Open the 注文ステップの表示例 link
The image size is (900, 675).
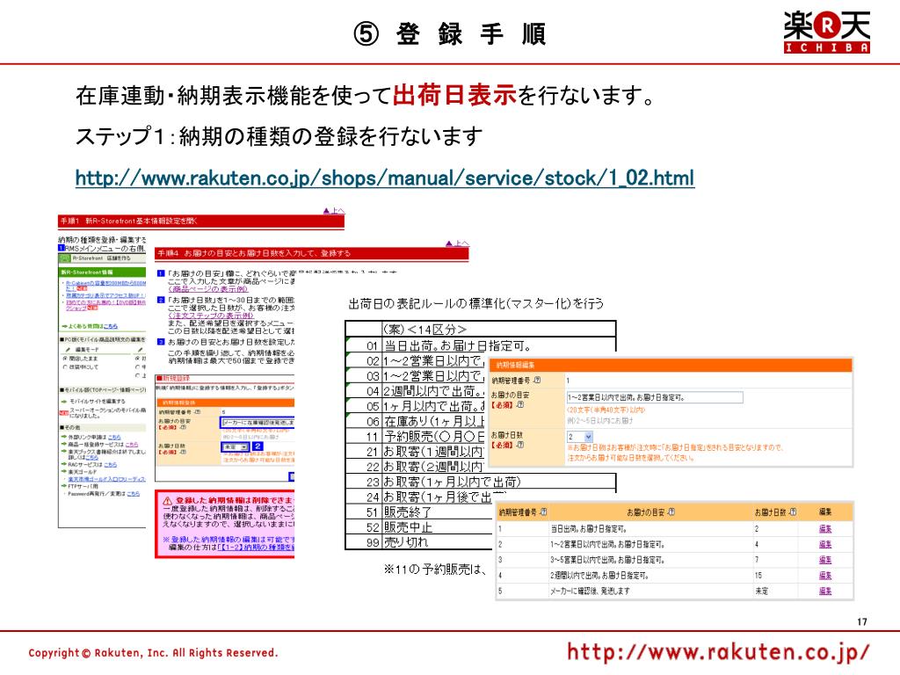coord(210,316)
